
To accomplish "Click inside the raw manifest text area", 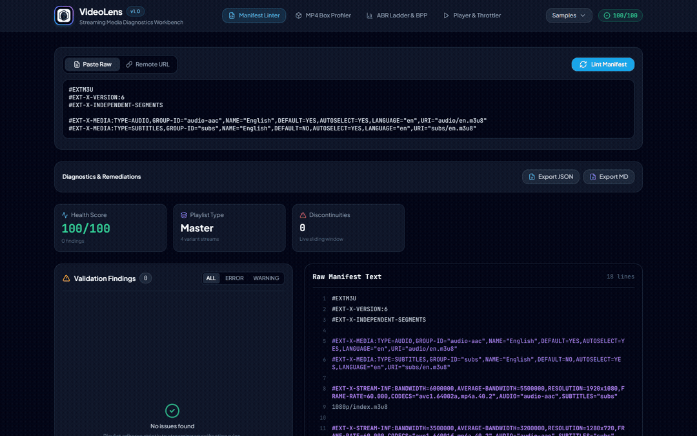I will (x=348, y=109).
